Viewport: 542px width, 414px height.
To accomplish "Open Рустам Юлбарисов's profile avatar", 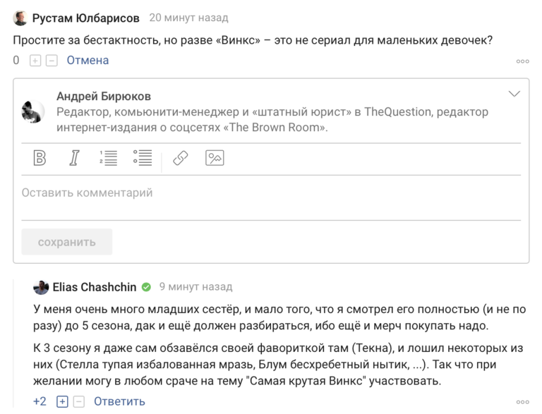I will (20, 18).
